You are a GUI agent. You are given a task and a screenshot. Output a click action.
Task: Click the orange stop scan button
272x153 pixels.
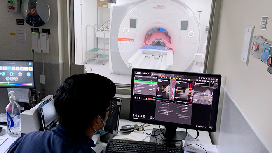click(150, 99)
